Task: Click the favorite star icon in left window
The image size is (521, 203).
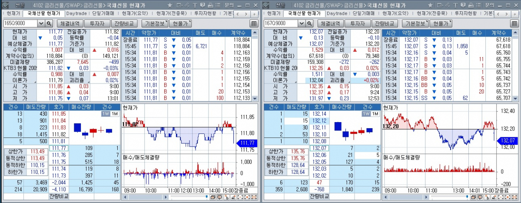Action: tap(170, 5)
